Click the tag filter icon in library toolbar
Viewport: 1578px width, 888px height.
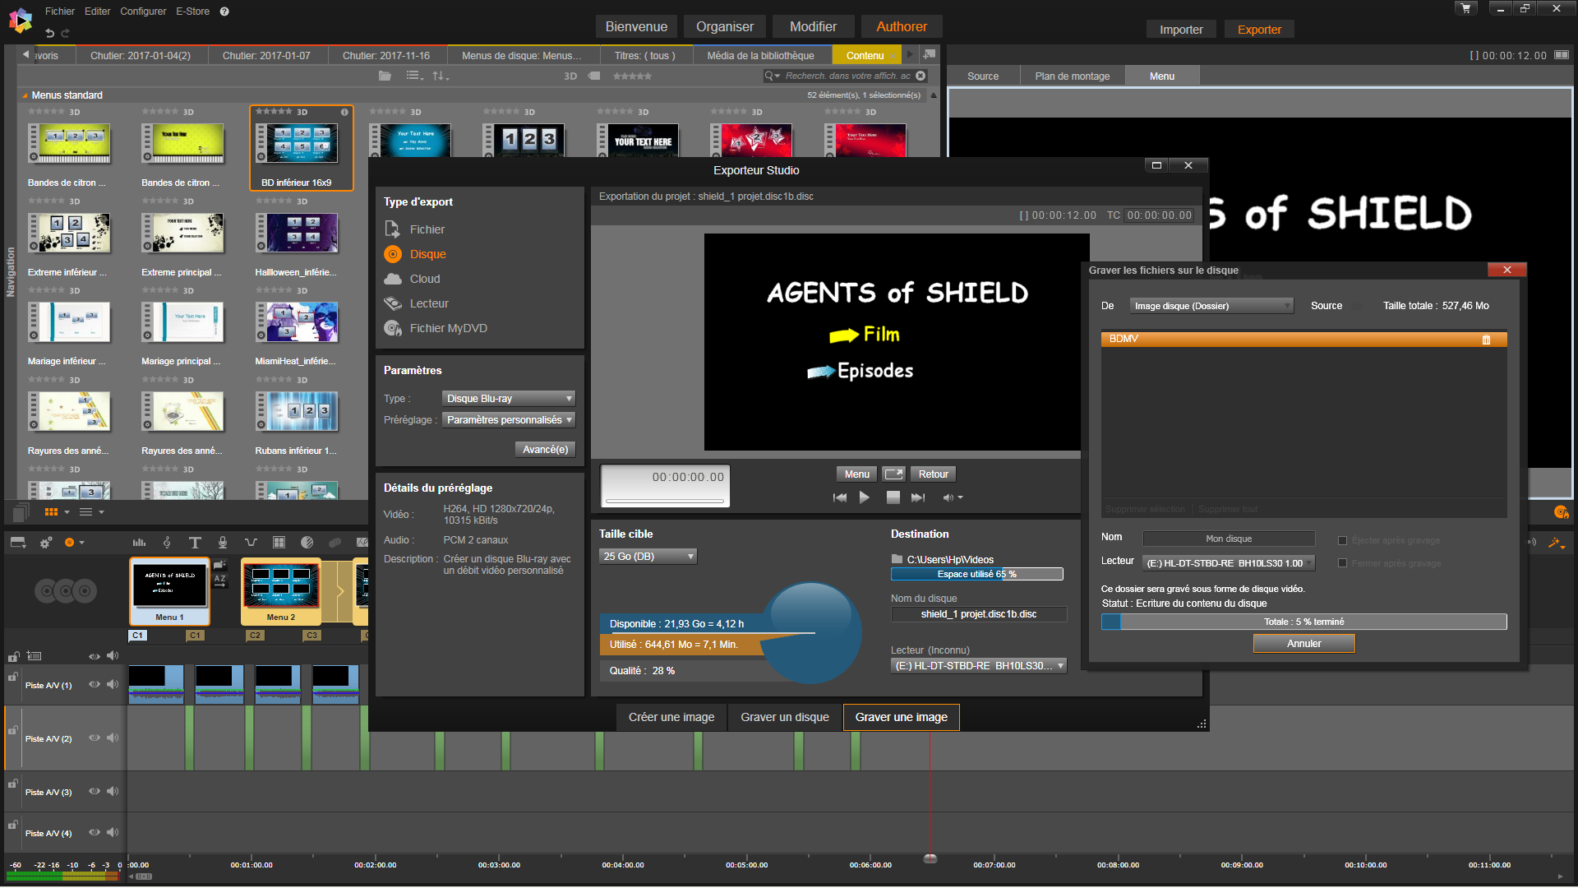tap(594, 76)
